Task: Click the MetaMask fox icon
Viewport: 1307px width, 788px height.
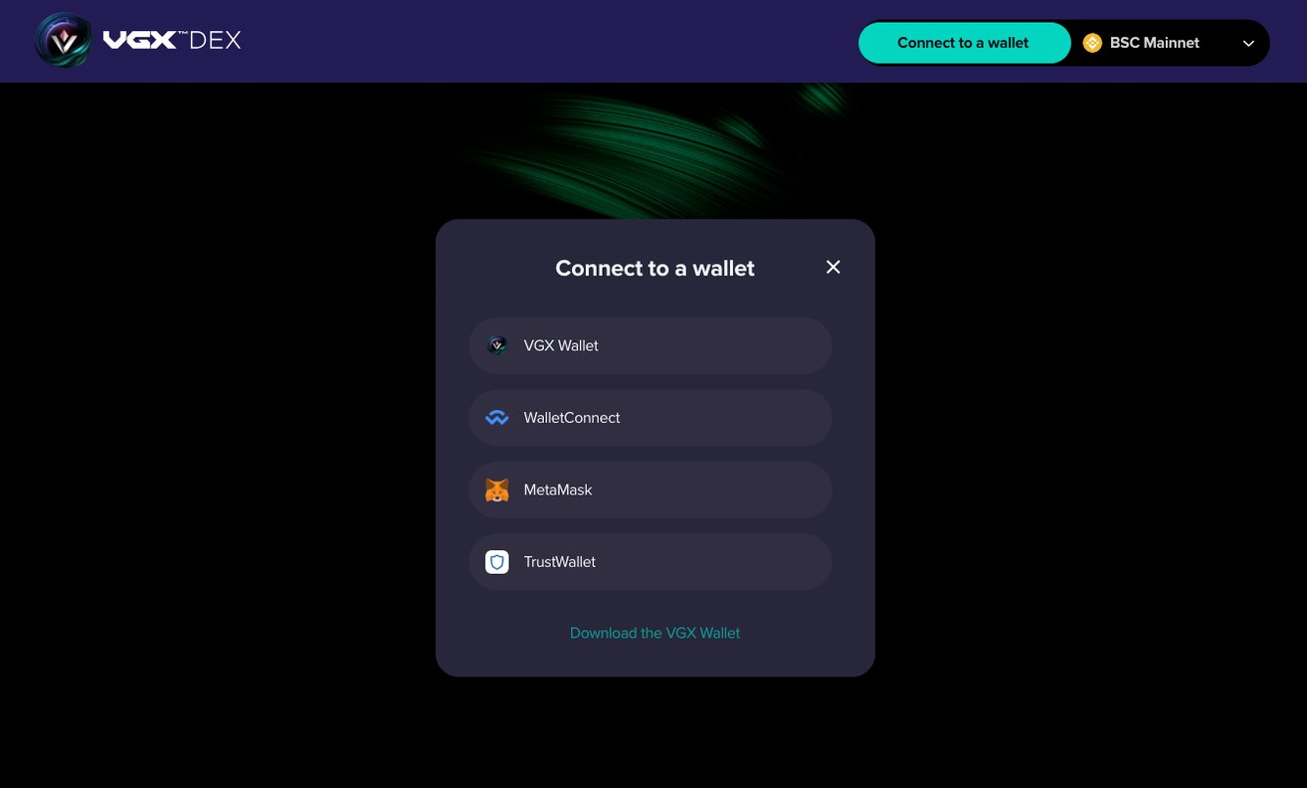Action: pyautogui.click(x=497, y=490)
